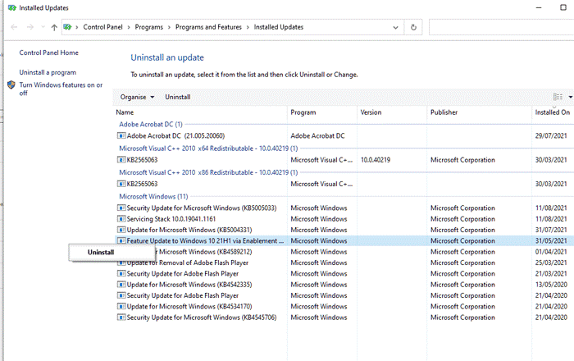Click the shield icon beside Turn Windows features
The image size is (574, 361).
coord(11,85)
